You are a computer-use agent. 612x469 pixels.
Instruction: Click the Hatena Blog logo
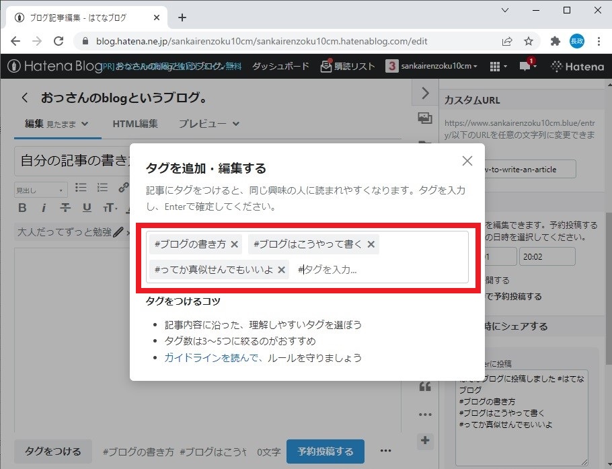(54, 66)
